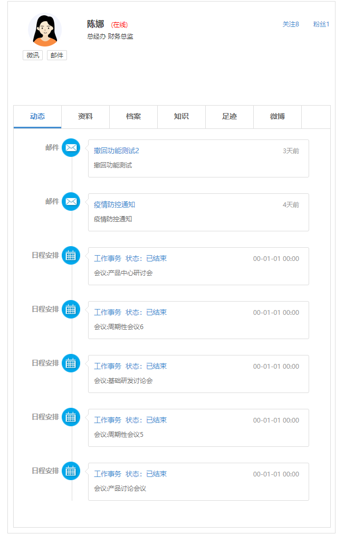This screenshot has width=345, height=543.
Task: Click calendar icon for 周期性会议6 entry
Action: coord(71,310)
